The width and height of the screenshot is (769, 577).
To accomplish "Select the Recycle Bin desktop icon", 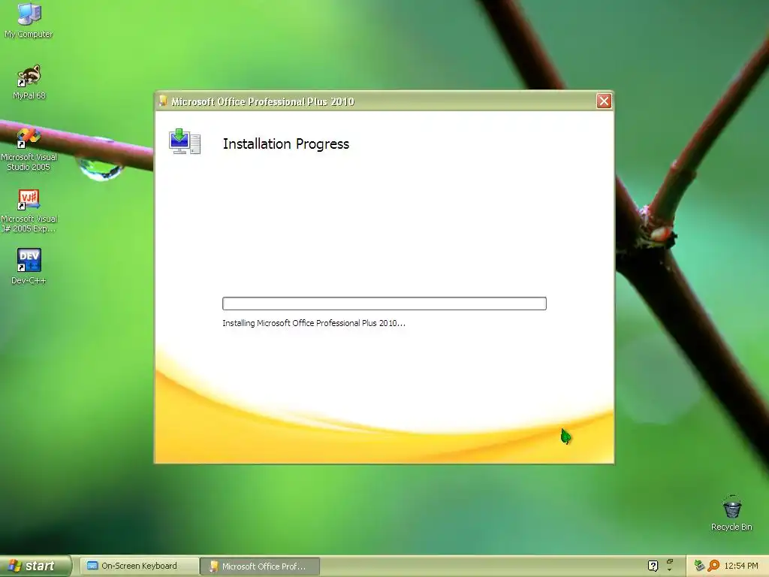I will pos(731,513).
